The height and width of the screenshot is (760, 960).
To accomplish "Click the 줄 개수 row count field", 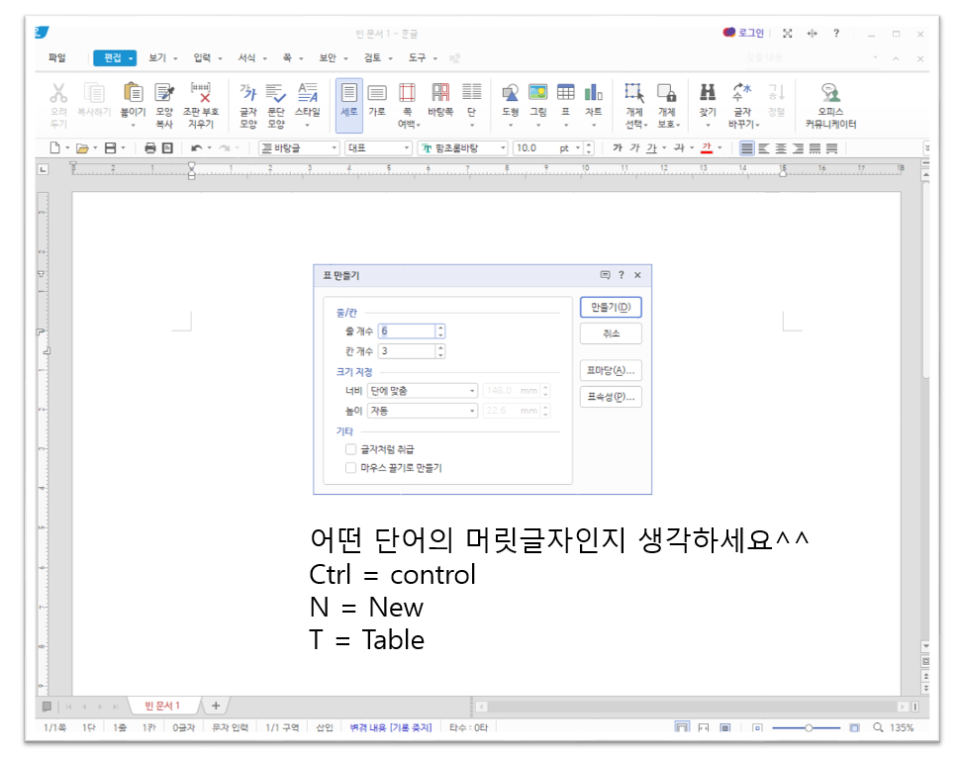I will 406,331.
